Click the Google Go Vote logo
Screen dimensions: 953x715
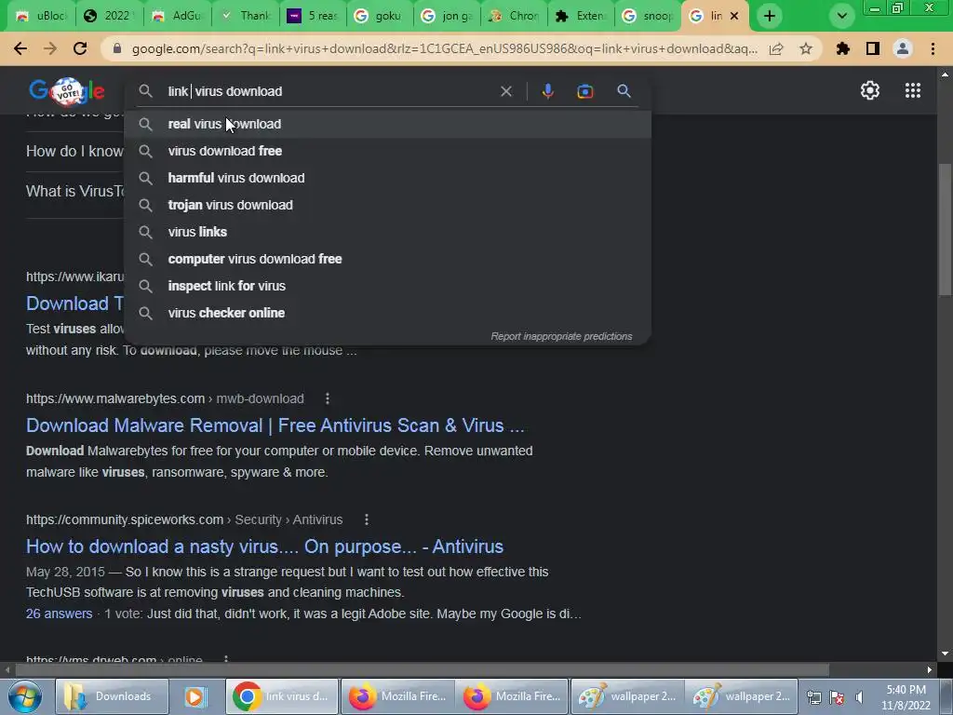67,91
